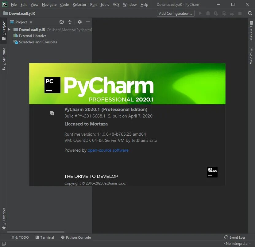The image size is (255, 247).
Task: Click the JetBrains logo in About dialog
Action: (x=212, y=172)
